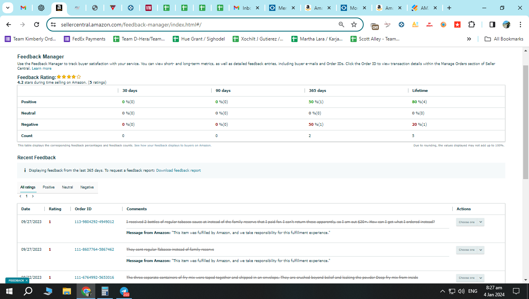
Task: Click the Learn more link
Action: point(42,69)
